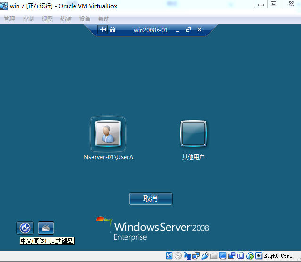Click the recording status icon

[232, 256]
